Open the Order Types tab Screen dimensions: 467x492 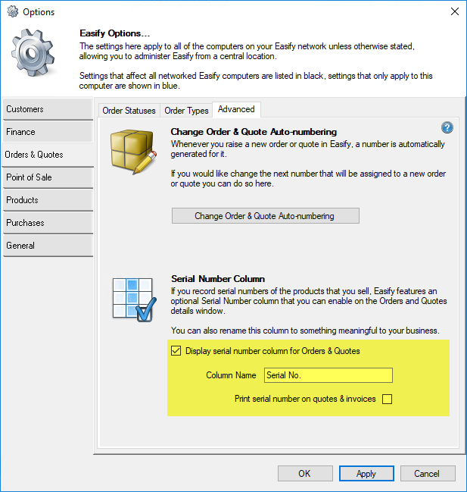pos(186,111)
